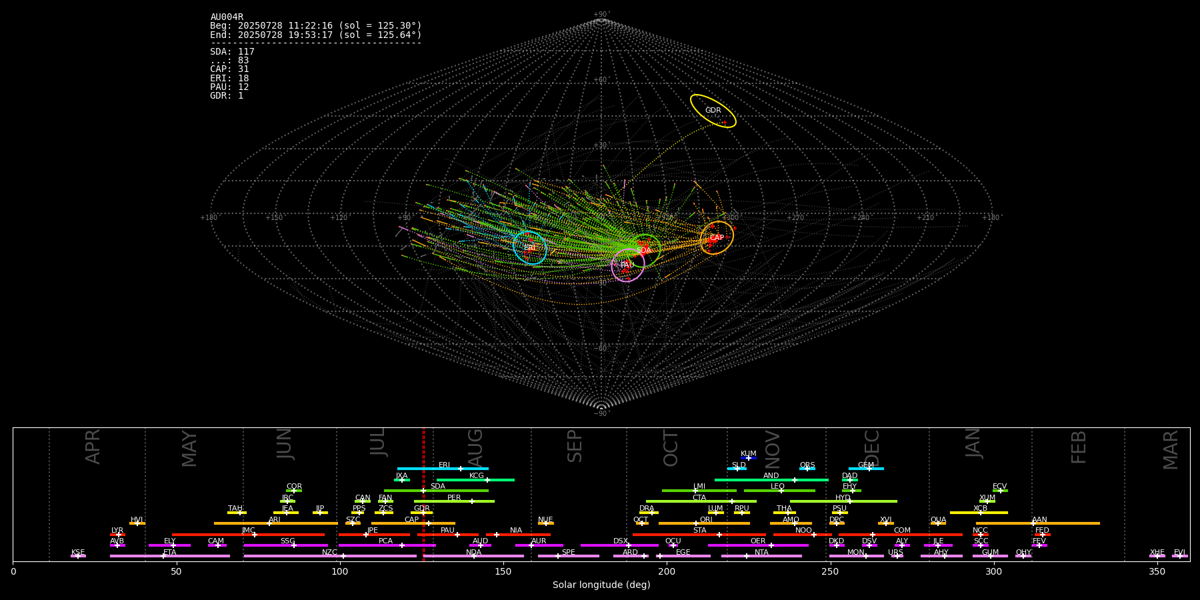Select the HVI shower marker

pyautogui.click(x=137, y=523)
